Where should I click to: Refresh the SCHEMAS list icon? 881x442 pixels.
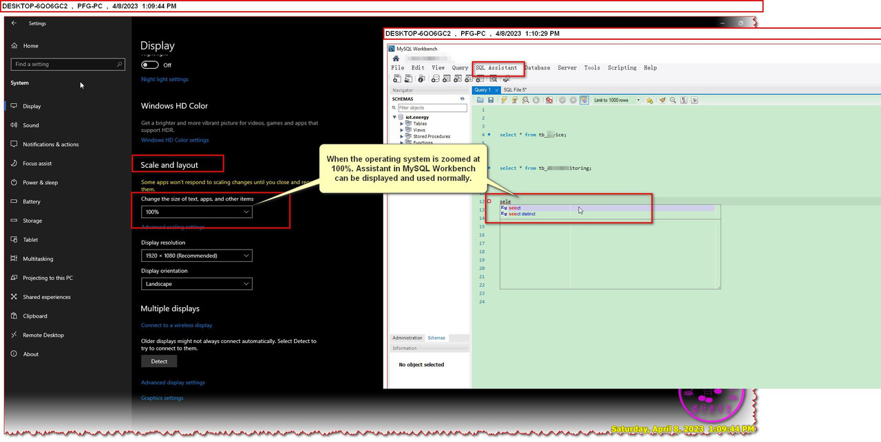463,99
